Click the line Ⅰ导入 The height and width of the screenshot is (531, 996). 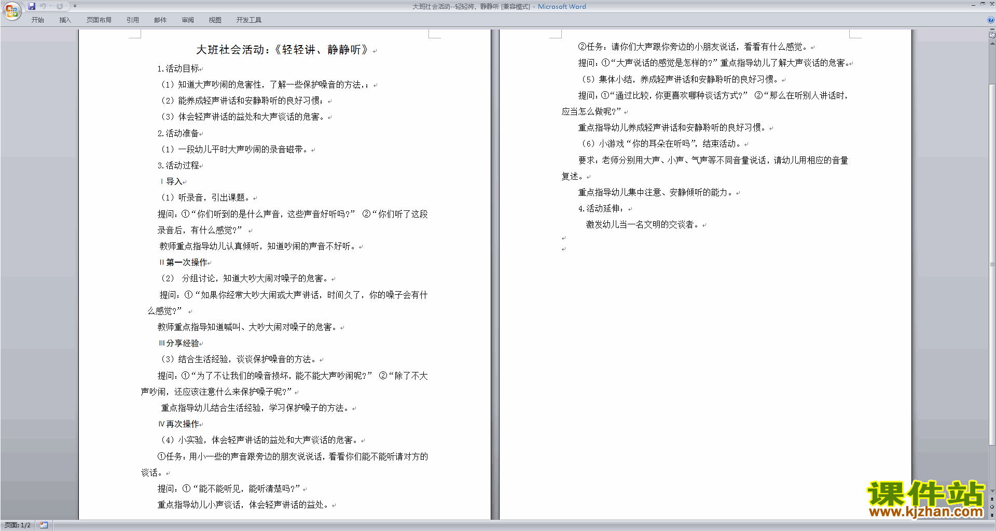[172, 181]
